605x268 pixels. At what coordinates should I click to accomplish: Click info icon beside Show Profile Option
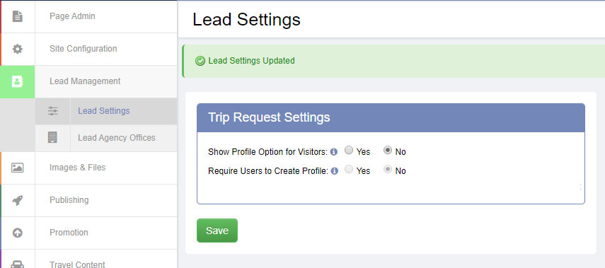[x=334, y=152]
